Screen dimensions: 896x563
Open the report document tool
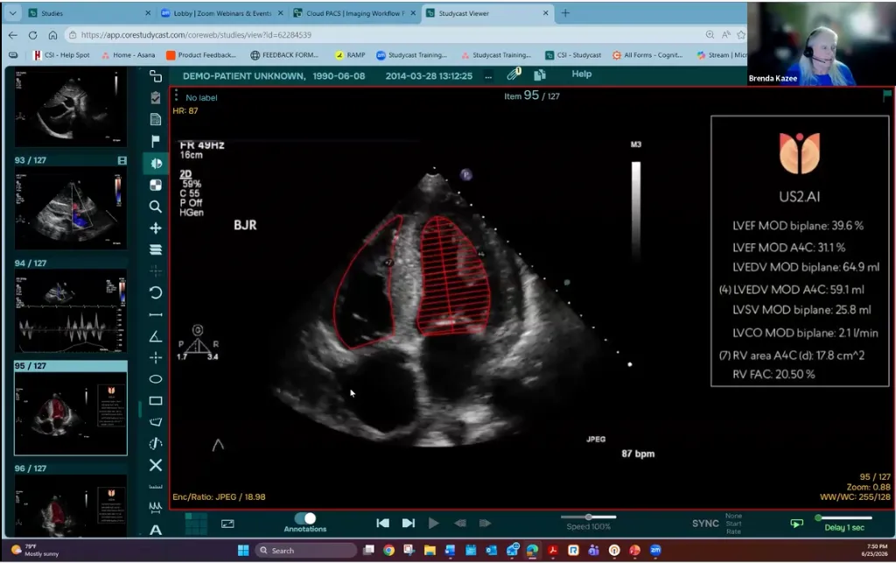[x=156, y=119]
